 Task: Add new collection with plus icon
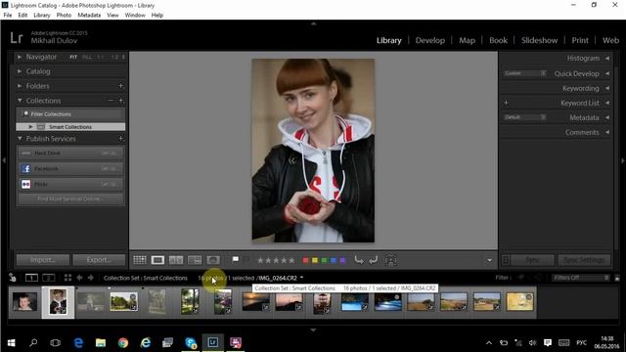click(121, 101)
